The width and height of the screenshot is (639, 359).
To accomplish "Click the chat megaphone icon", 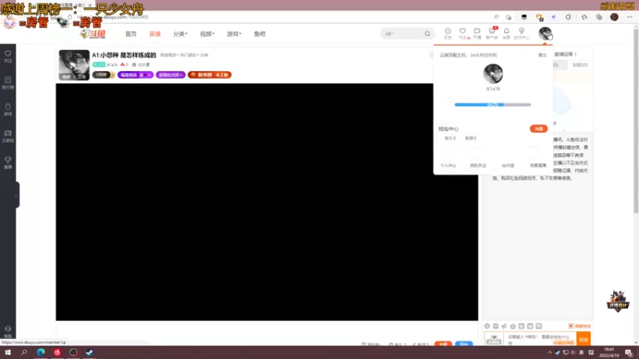I will (504, 326).
